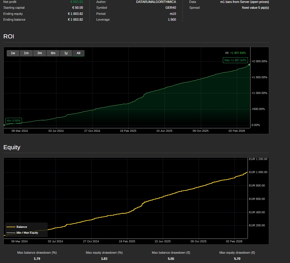
Task: Click the green endpoint dot on ROI curve
Action: click(x=249, y=65)
